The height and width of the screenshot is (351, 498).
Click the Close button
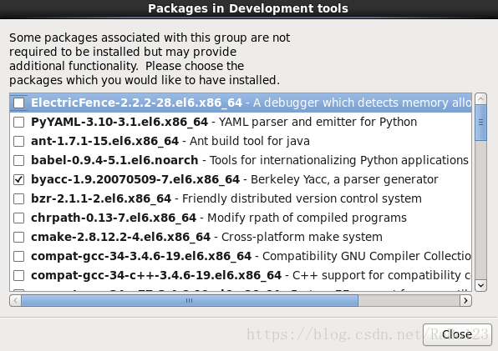coord(457,334)
